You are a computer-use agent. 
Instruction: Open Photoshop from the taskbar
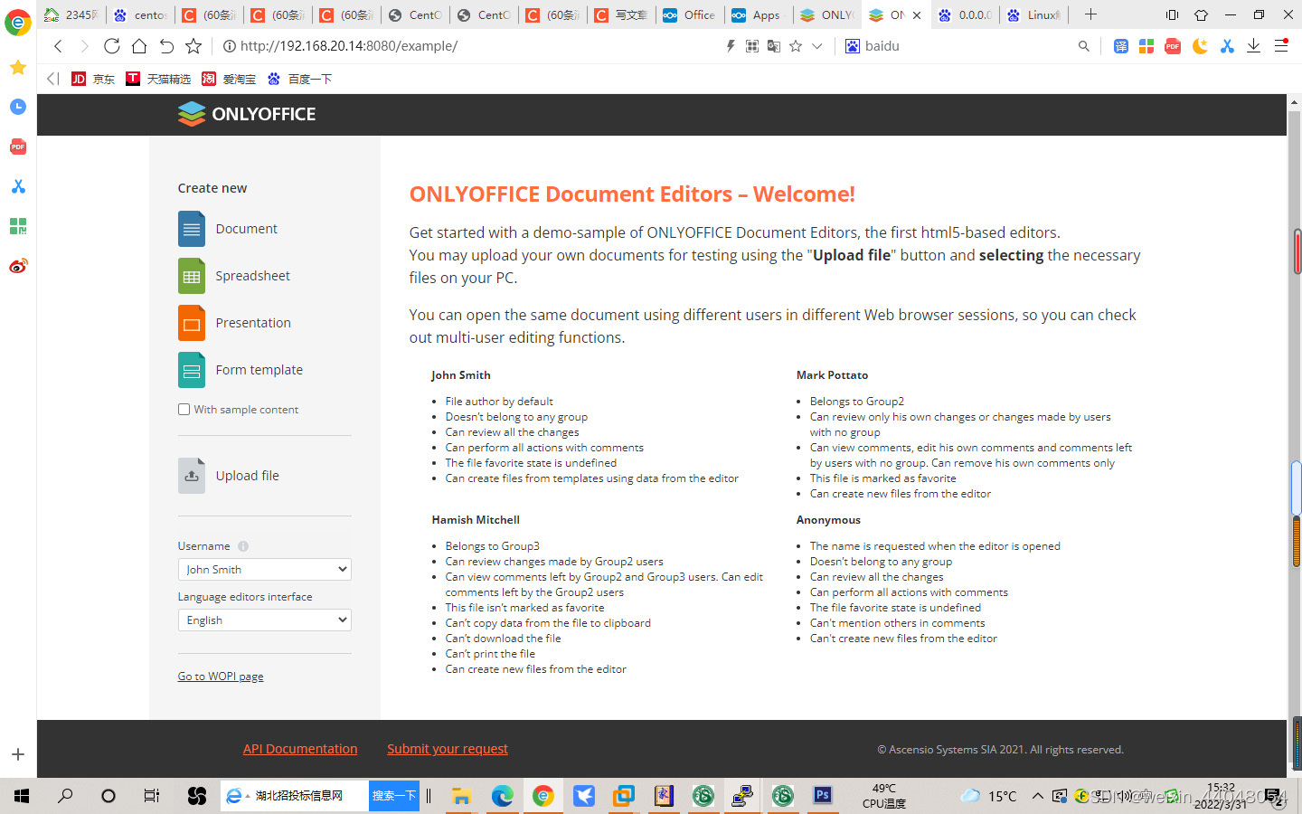823,796
